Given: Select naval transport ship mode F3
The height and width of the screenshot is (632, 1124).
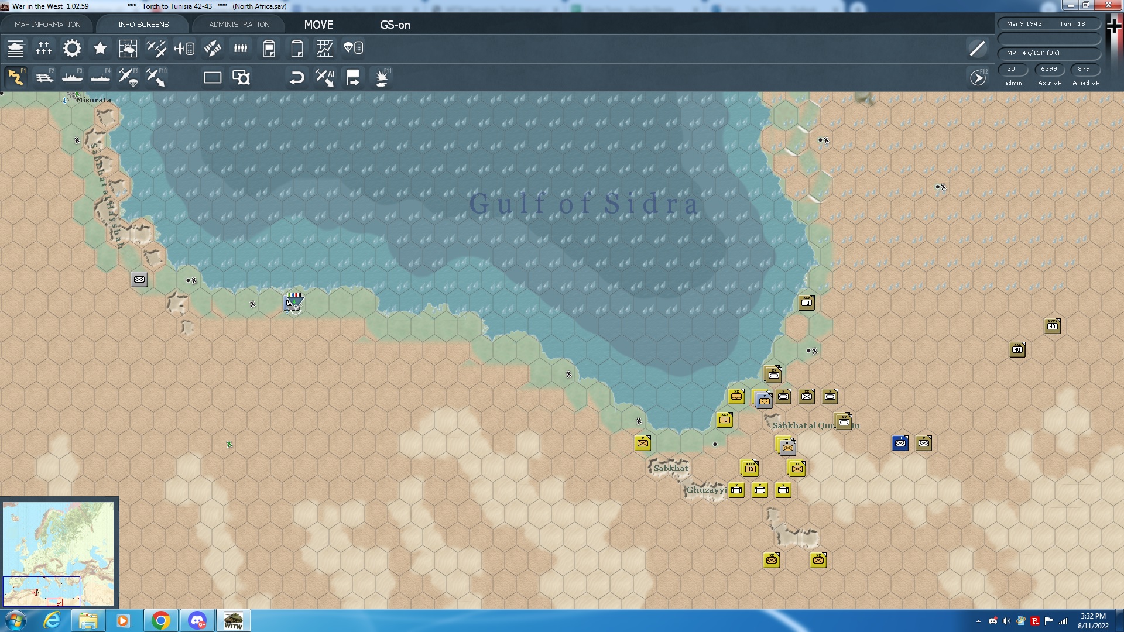Looking at the screenshot, I should [x=72, y=77].
